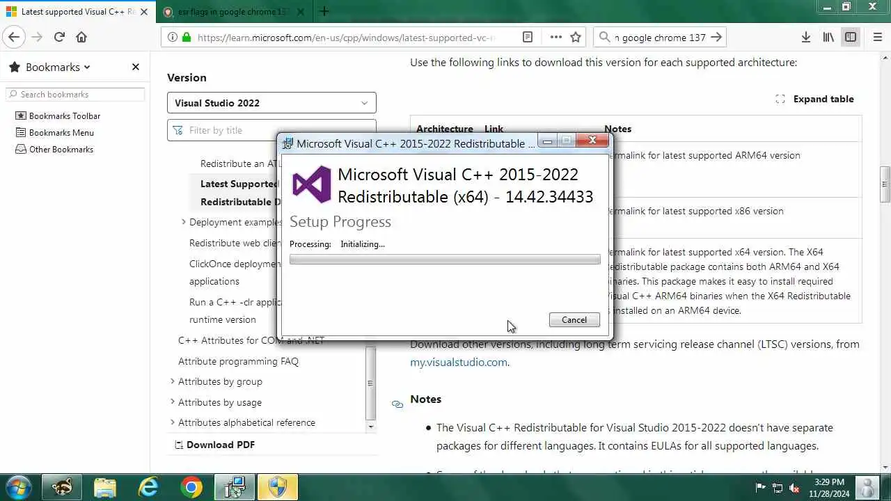Viewport: 891px width, 501px height.
Task: Open the muted volume tray icon
Action: coord(794,488)
